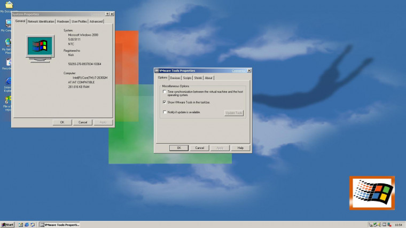Open the My Documents desktop icon
This screenshot has height=228, width=406.
point(9,5)
